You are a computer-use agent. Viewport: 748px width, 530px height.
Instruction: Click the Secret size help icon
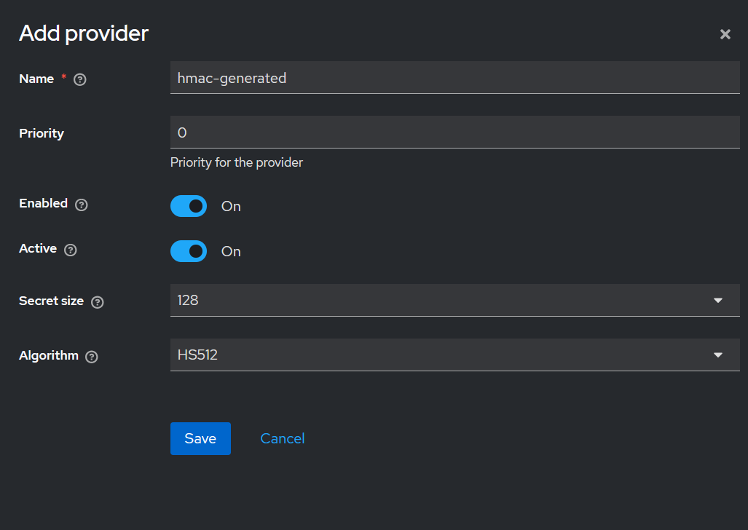pyautogui.click(x=98, y=302)
